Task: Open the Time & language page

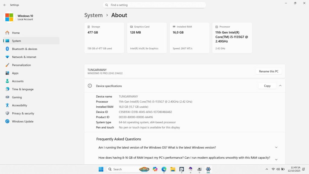Action: point(23,89)
